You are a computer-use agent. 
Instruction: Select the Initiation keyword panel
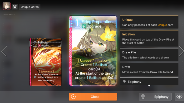coord(149,38)
